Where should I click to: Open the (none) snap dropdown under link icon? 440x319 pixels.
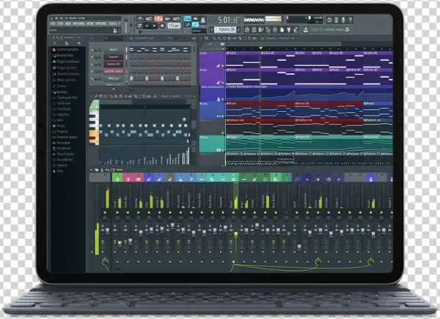199,31
